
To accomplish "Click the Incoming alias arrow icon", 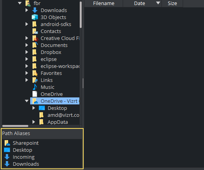I will [x=7, y=157].
